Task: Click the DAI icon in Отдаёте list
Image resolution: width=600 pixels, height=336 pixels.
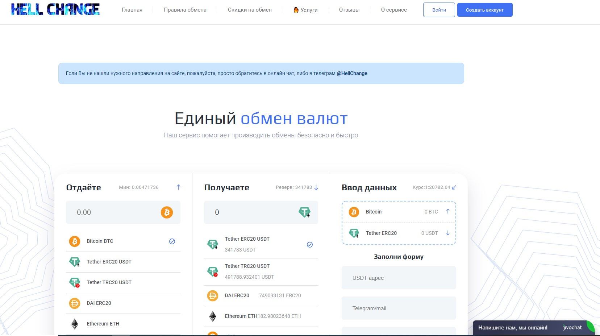Action: pyautogui.click(x=75, y=303)
